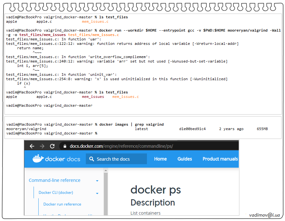Click the padlock icon in address bar
Viewport: 285px width, 221px height.
tap(65, 146)
